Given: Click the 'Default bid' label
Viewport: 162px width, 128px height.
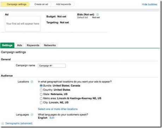Looking at the screenshot, I should [x=83, y=18].
